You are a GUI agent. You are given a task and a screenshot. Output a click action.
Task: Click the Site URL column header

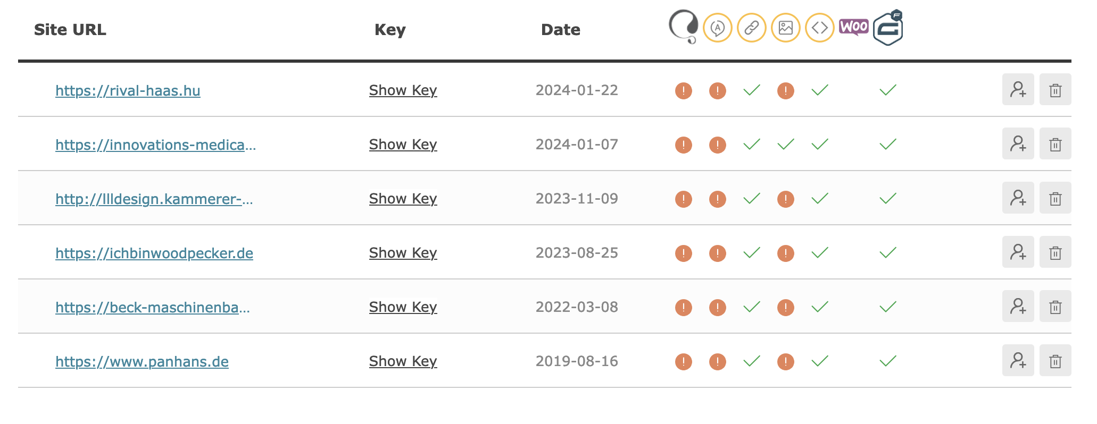[70, 30]
